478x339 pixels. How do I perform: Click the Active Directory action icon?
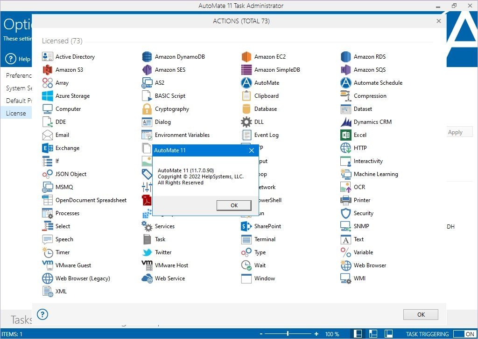48,56
